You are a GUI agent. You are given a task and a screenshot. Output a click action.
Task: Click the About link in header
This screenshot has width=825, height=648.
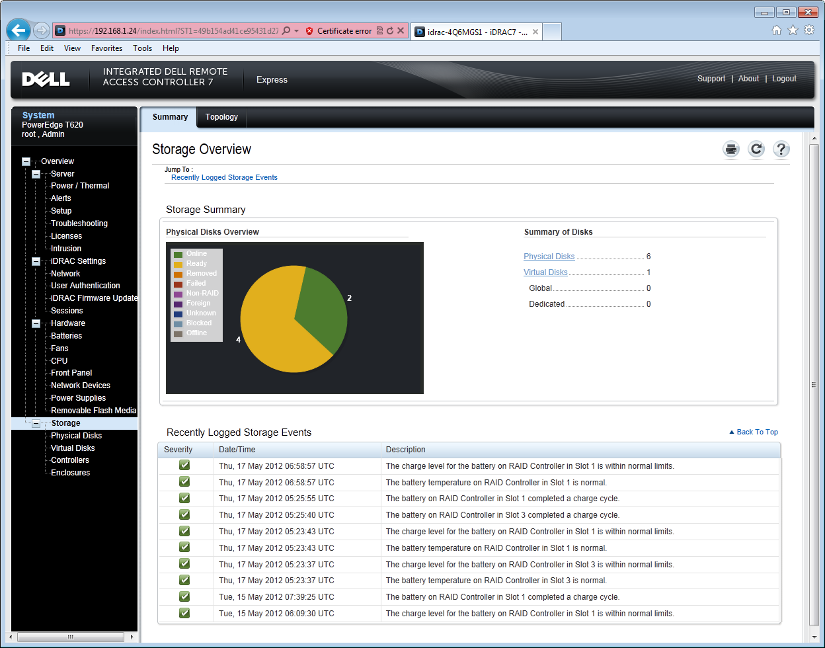tap(748, 79)
